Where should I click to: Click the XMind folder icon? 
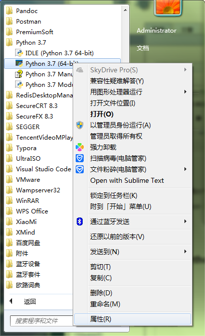pos(9,232)
